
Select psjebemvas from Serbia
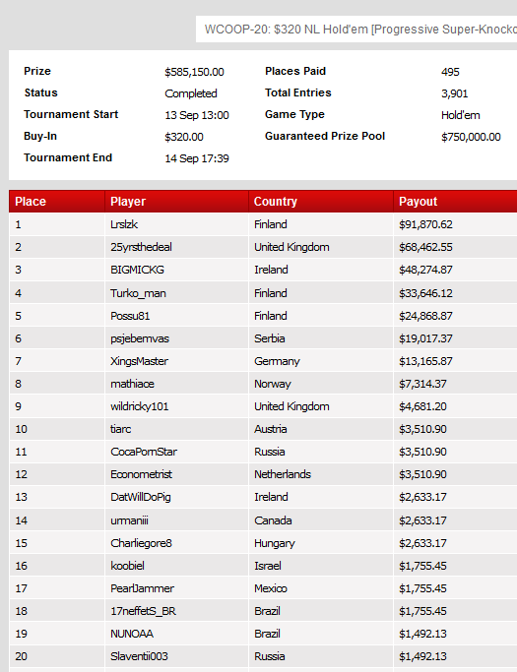[140, 339]
